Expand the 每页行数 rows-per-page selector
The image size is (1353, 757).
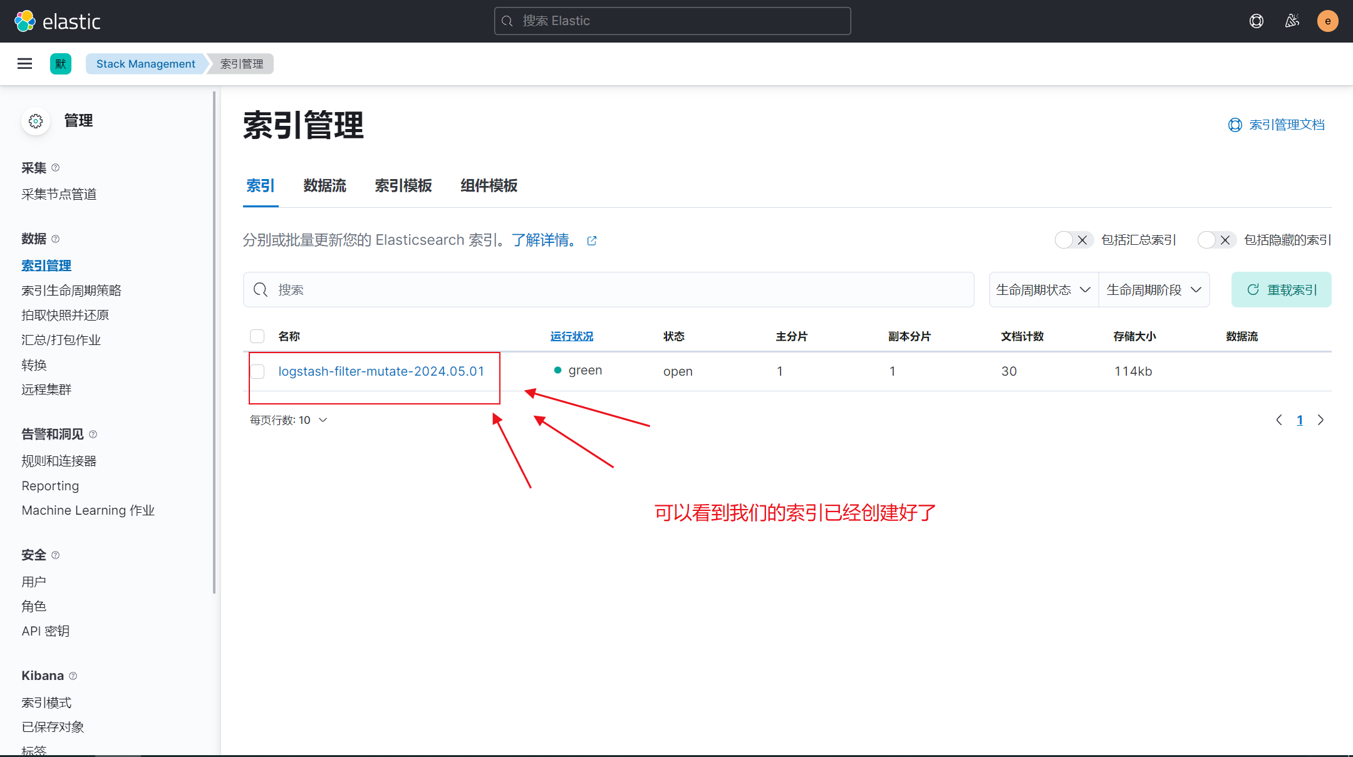[x=288, y=420]
